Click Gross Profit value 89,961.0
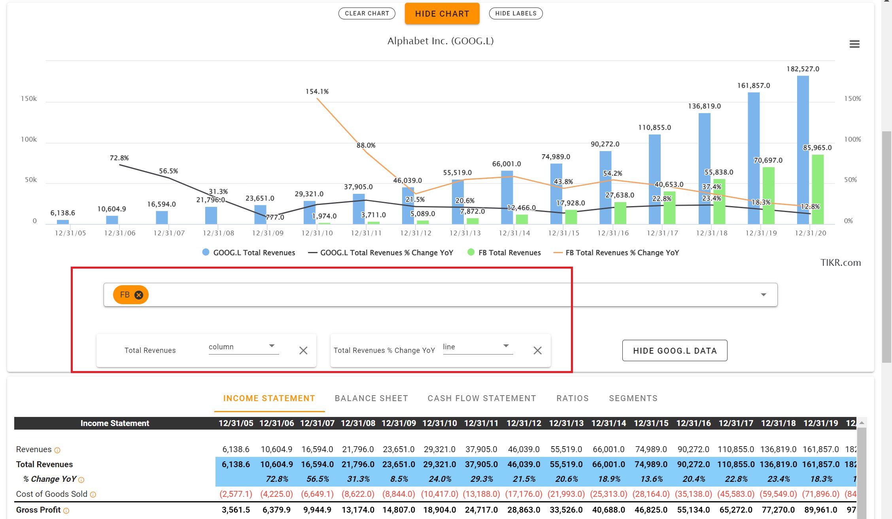 [x=820, y=510]
